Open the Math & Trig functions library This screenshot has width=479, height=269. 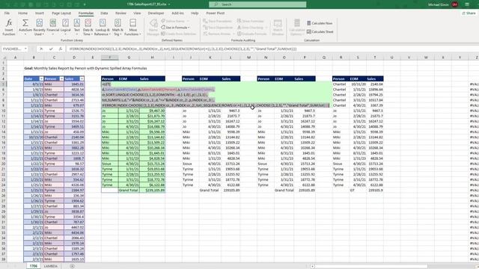118,27
